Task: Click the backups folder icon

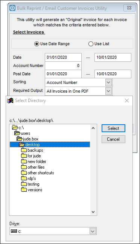Action: coord(24,150)
